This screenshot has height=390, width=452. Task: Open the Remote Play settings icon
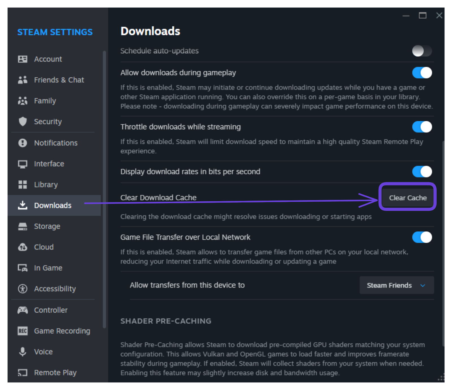23,372
